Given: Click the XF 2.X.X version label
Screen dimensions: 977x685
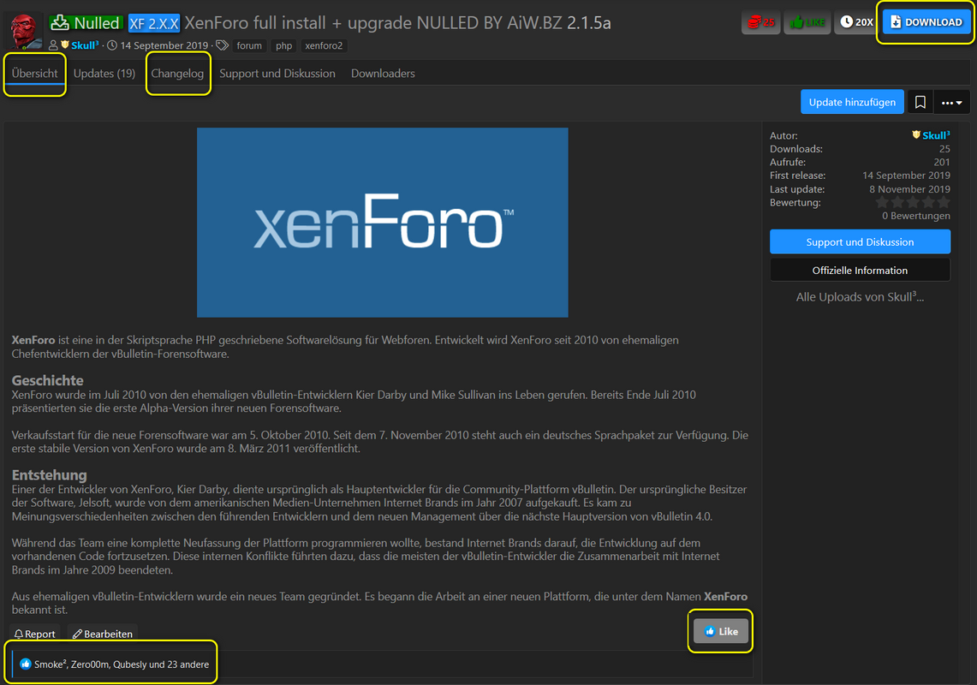Looking at the screenshot, I should [x=154, y=24].
